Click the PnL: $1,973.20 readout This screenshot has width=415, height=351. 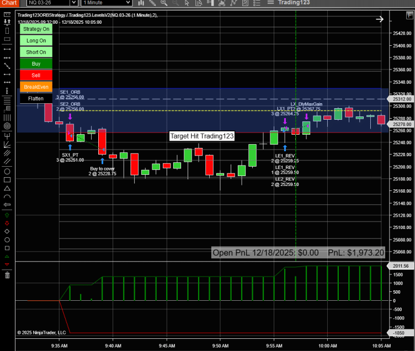356,253
